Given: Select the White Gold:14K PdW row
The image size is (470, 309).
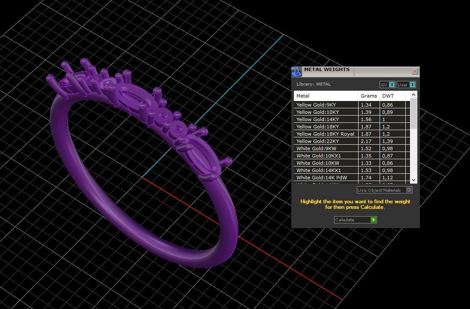Looking at the screenshot, I should point(352,178).
